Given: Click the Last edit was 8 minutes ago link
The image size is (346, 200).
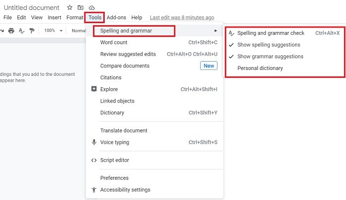Looking at the screenshot, I should (x=182, y=17).
